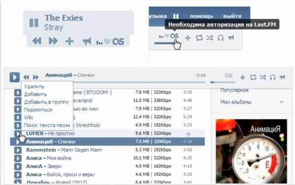
Task: Click the volume slider in main player
Action: tap(223, 82)
